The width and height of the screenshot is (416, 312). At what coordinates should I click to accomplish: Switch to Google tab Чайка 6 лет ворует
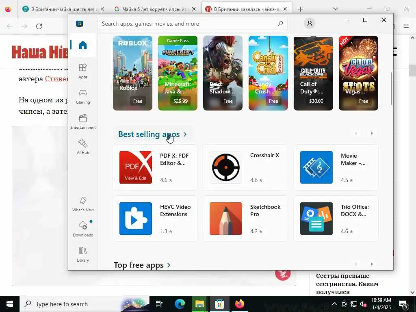pos(154,9)
